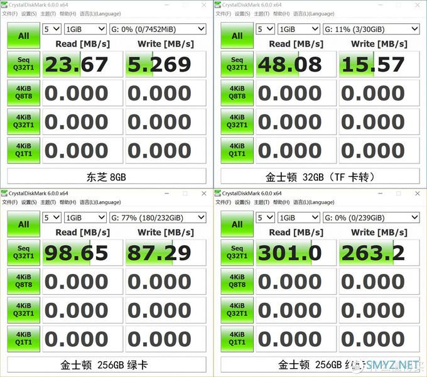Open the drive dropdown showing G: 77% (180/232GiB)
This screenshot has height=377, width=427.
coord(158,217)
